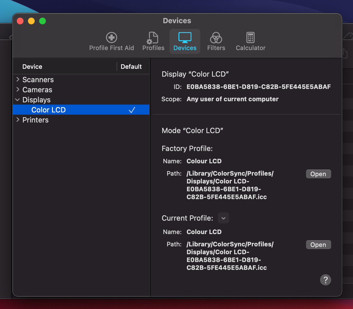353x309 pixels.
Task: Open the Filters section
Action: [x=216, y=41]
